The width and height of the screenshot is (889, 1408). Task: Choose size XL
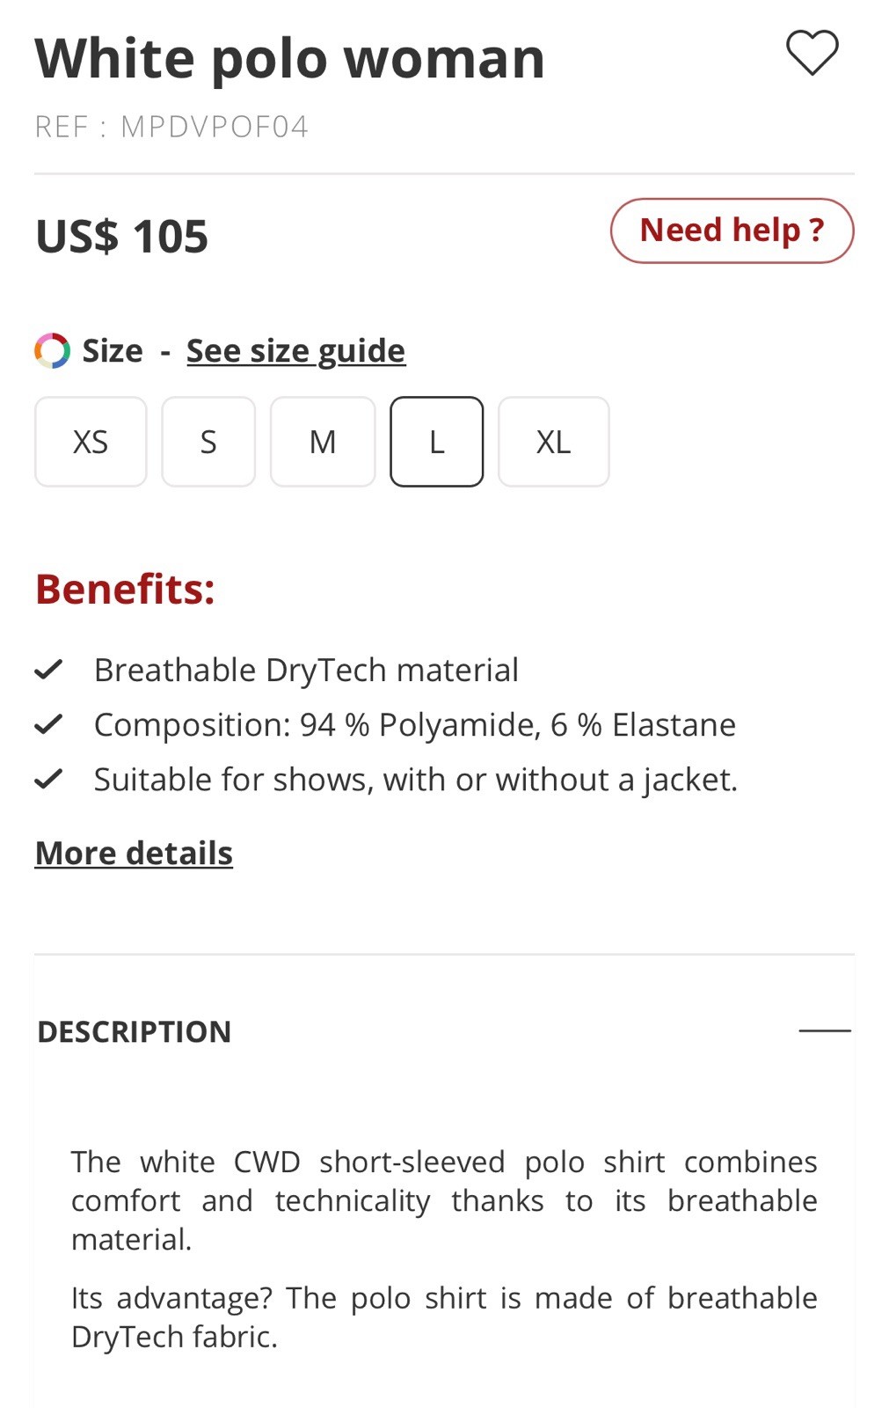click(x=553, y=442)
